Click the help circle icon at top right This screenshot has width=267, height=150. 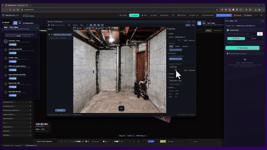261,15
